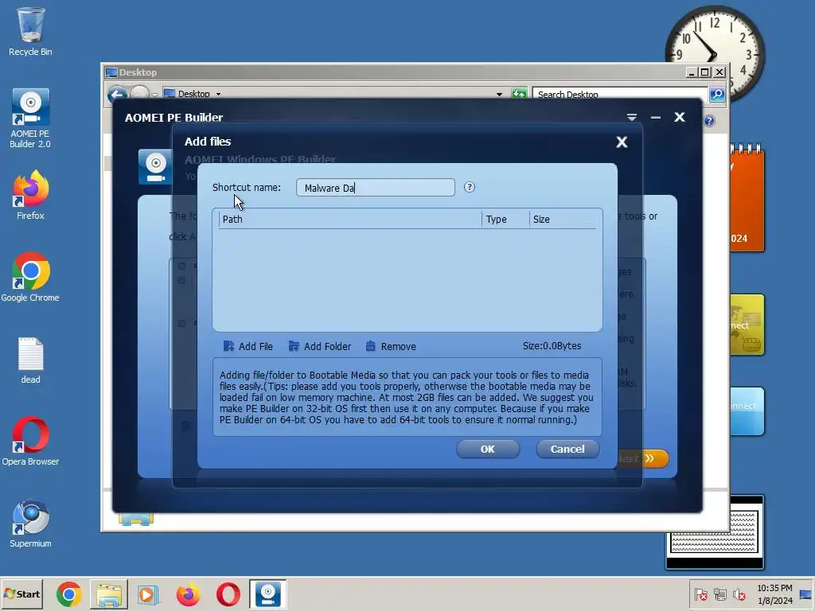Open AOMEI PE Builder title bar menu icon
Screen dimensions: 815x611
coord(631,118)
